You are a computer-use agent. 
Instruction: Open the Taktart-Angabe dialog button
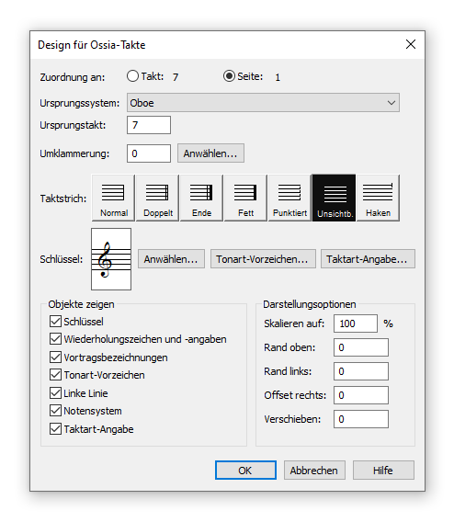tap(368, 259)
